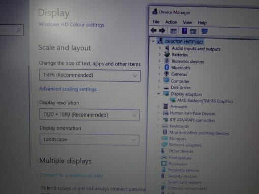Screen dimensions: 259x194
Task: Click the Forward arrow in Device Manager toolbar
Action: coord(162,31)
